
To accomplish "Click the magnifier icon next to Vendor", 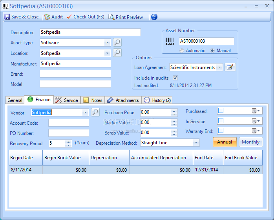I will click(95, 112).
